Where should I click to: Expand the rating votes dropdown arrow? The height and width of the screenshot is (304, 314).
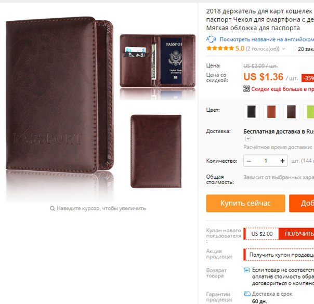click(x=283, y=49)
